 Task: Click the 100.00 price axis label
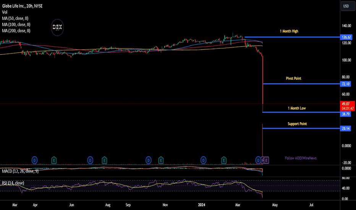(346, 60)
